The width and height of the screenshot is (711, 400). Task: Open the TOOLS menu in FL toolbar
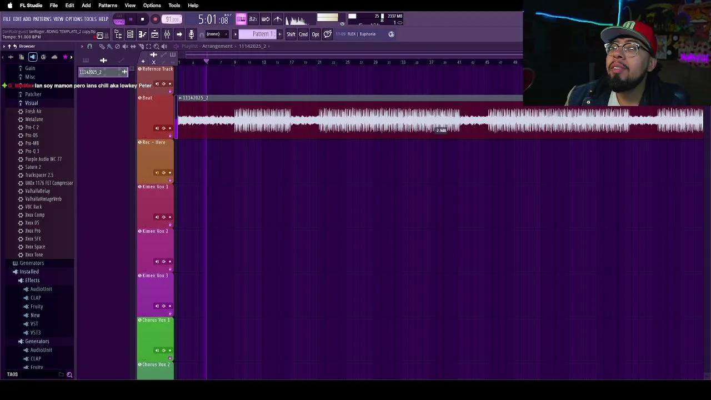click(90, 19)
